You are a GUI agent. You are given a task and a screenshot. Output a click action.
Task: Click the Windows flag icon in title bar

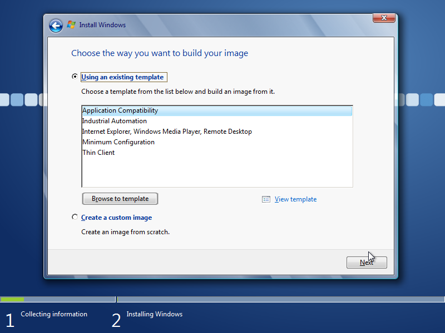(71, 25)
